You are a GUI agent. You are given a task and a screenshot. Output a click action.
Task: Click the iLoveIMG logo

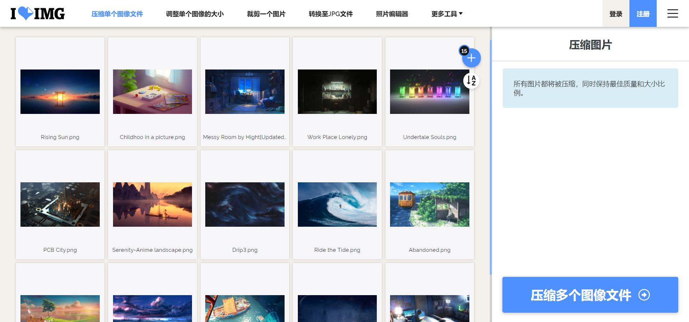[38, 14]
